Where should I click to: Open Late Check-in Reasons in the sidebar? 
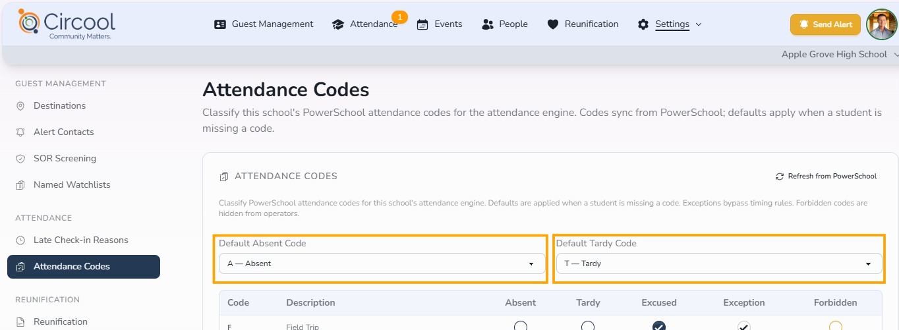tap(80, 240)
